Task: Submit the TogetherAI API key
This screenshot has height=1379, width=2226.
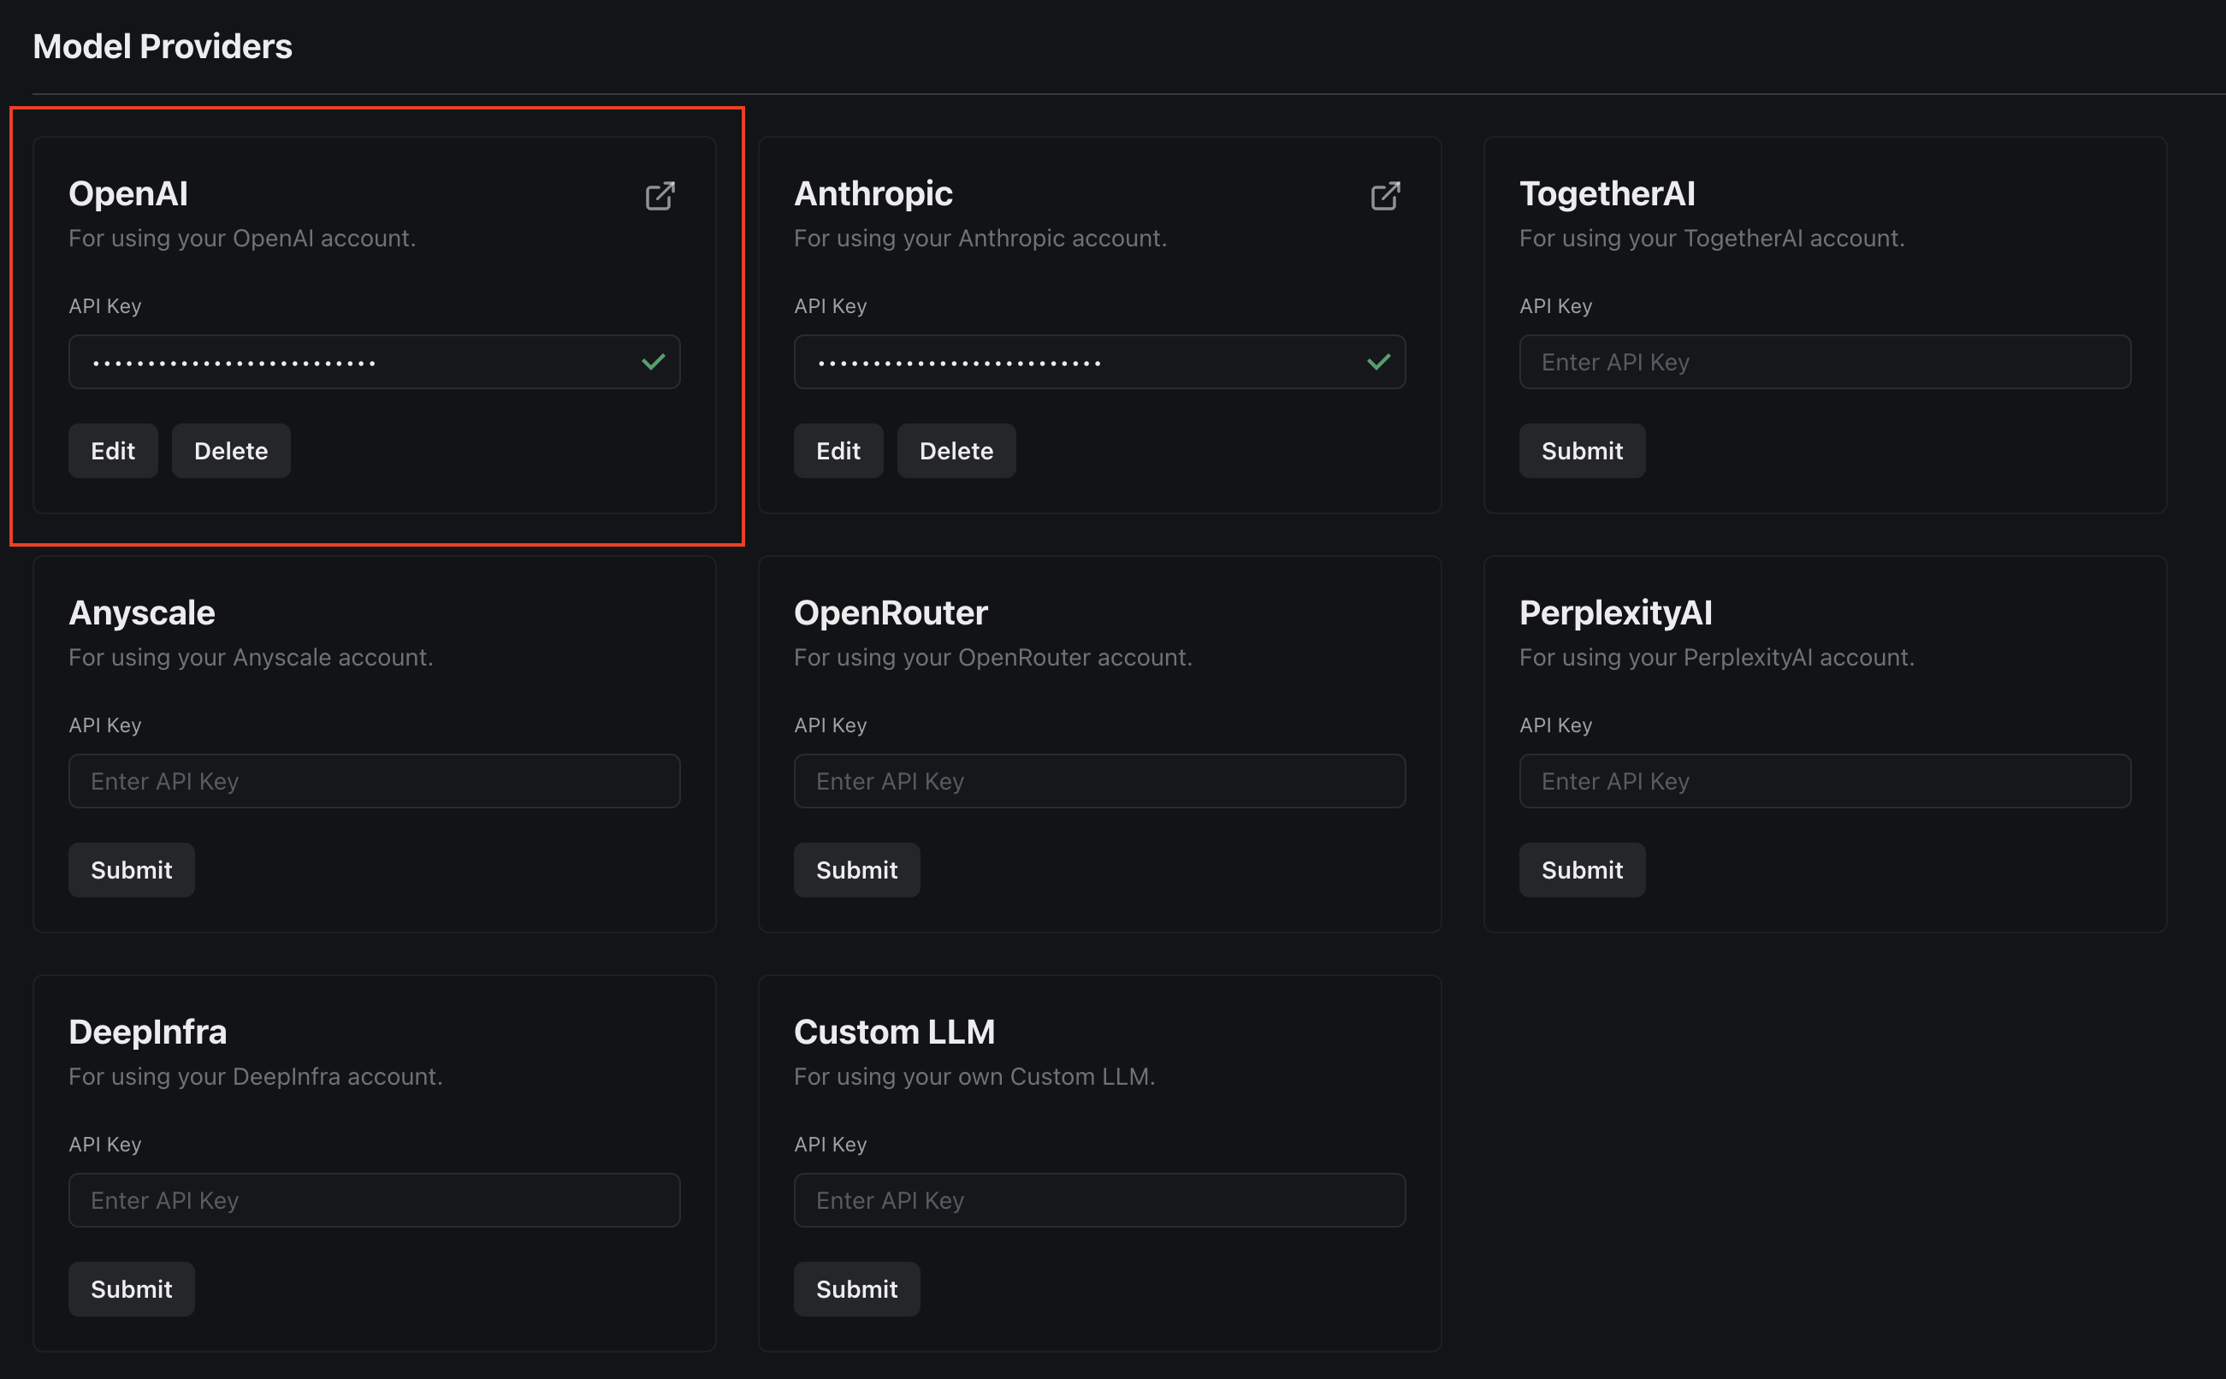Action: 1581,451
